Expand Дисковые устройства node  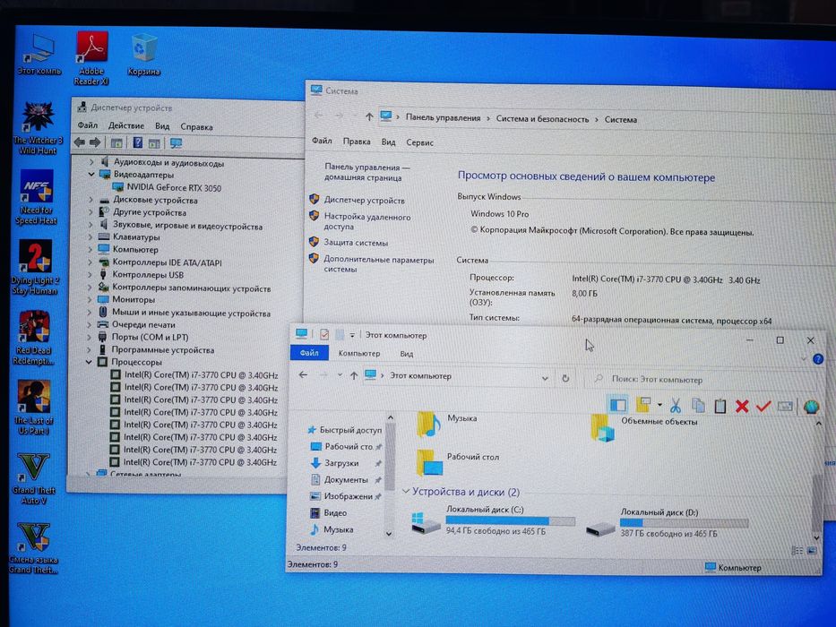90,200
